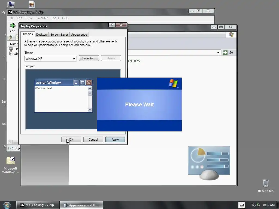Open the File menu in 7-Zip
The height and width of the screenshot is (209, 279).
11,18
